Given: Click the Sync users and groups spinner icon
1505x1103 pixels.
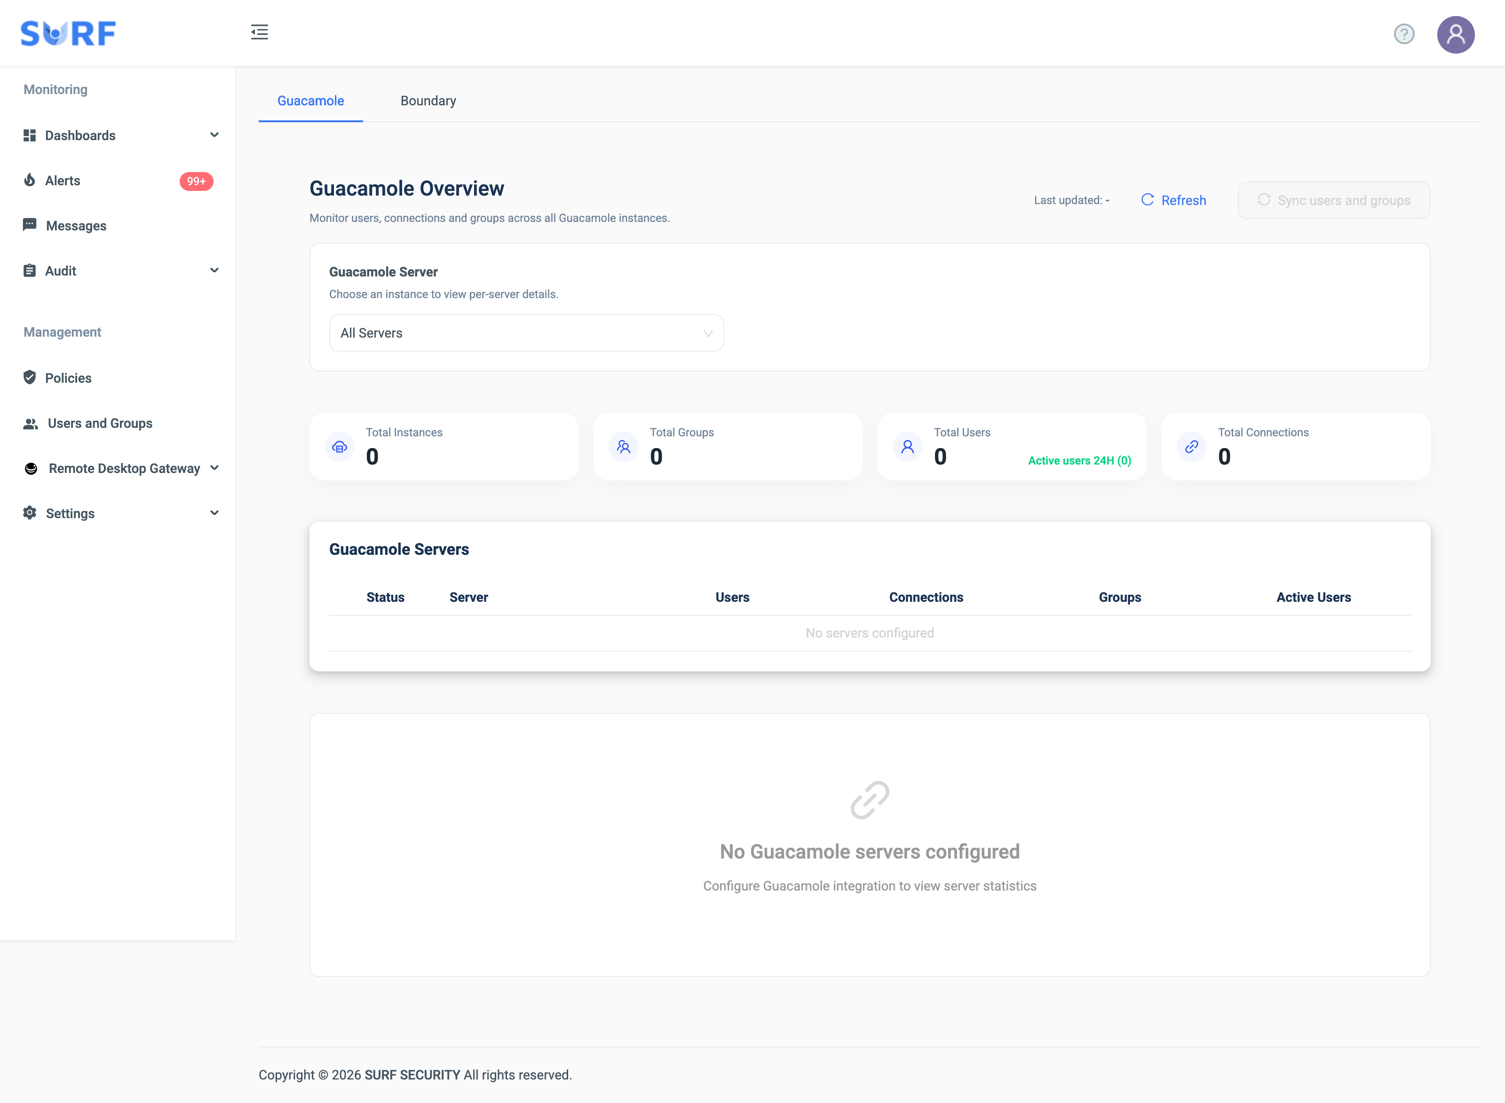Looking at the screenshot, I should click(1264, 200).
